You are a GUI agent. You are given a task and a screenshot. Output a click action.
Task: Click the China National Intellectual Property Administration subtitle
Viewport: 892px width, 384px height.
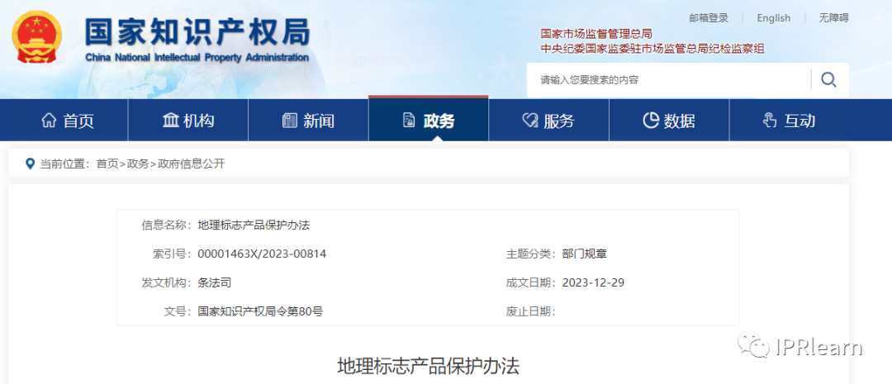(197, 58)
